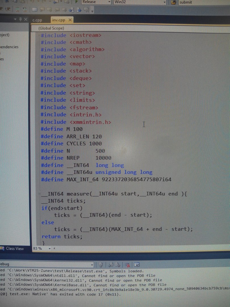Switch to the c.cpp tab

click(37, 20)
